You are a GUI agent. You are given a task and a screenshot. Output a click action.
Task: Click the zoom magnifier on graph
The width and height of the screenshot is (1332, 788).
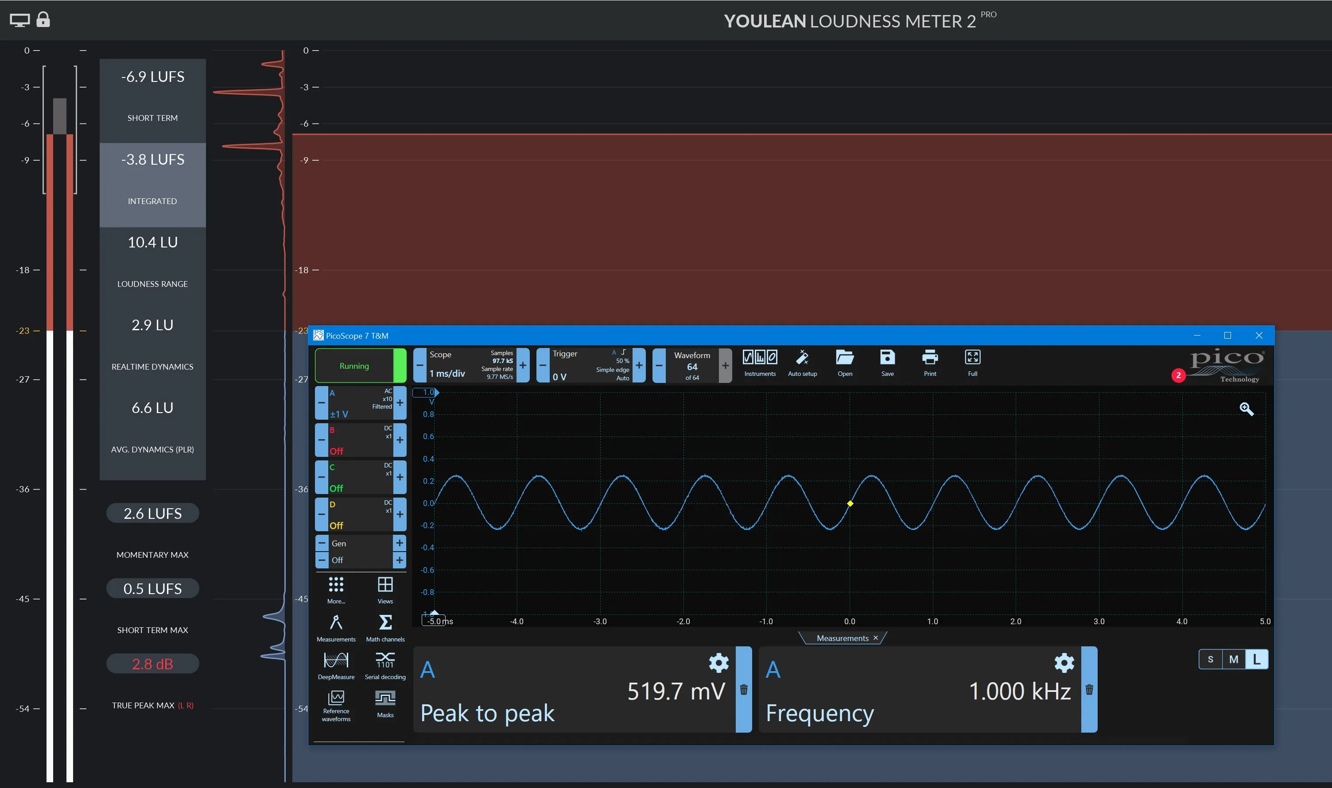click(x=1246, y=409)
